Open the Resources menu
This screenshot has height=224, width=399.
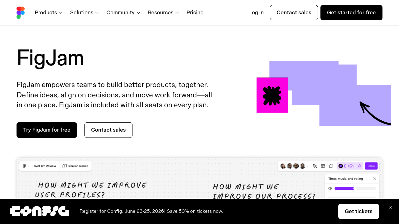pos(163,13)
